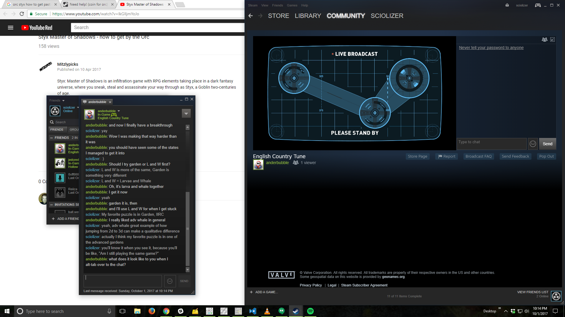Open the Steam menu in menu bar
This screenshot has width=565, height=317.
click(252, 5)
